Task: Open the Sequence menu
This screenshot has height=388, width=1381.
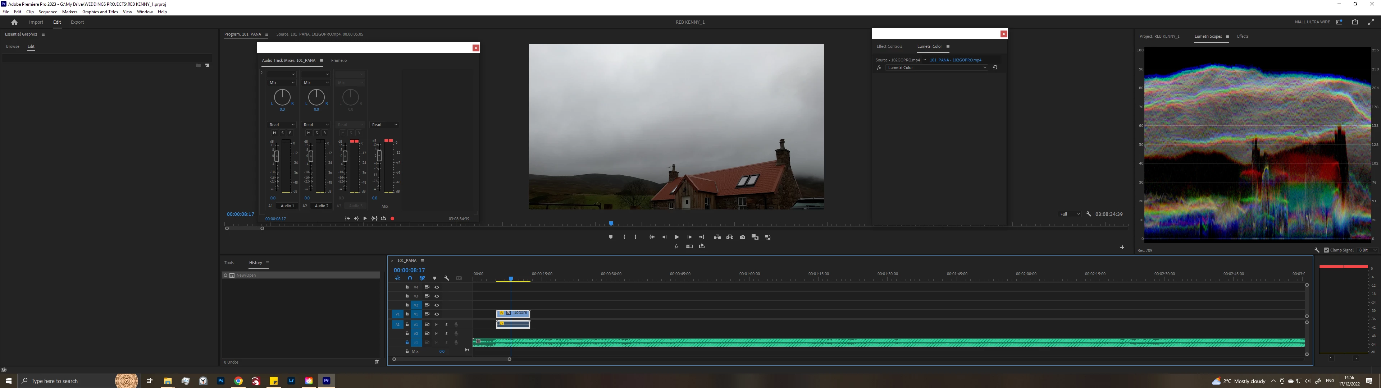Action: 48,12
